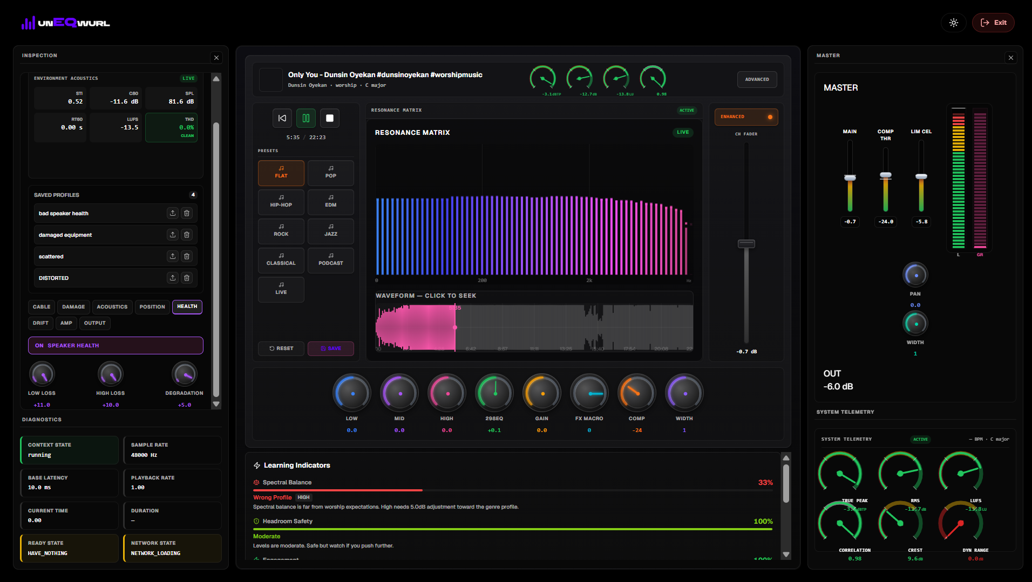Pause playback with green pause icon
Image resolution: width=1032 pixels, height=582 pixels.
(x=306, y=118)
